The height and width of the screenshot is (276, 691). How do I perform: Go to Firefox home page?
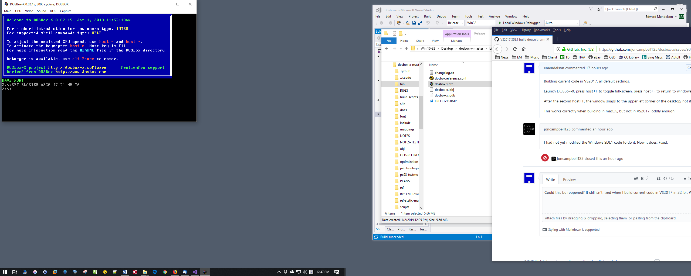(524, 49)
